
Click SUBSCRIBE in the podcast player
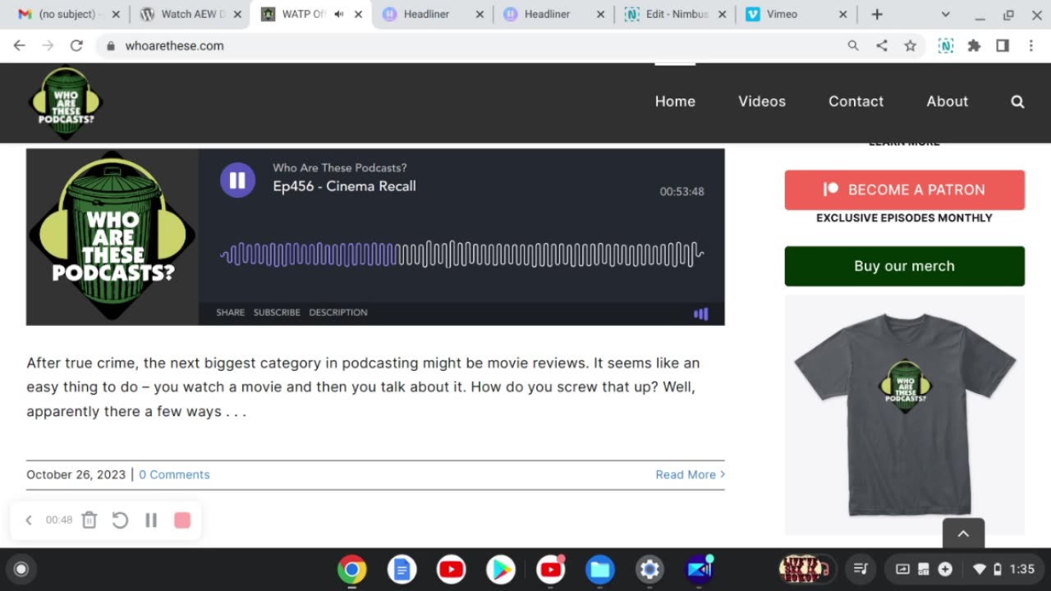277,313
